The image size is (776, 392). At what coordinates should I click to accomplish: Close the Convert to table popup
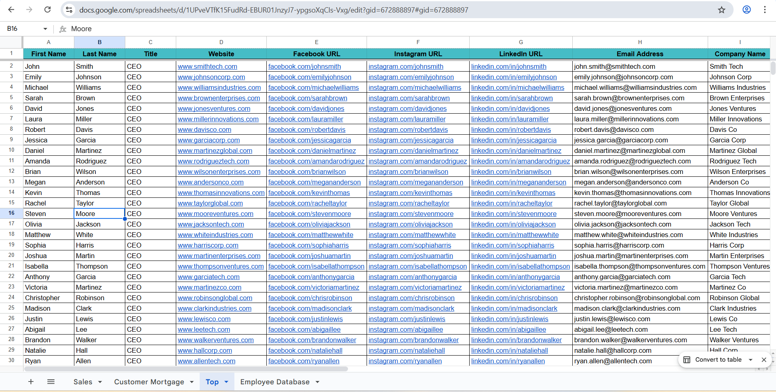click(764, 360)
